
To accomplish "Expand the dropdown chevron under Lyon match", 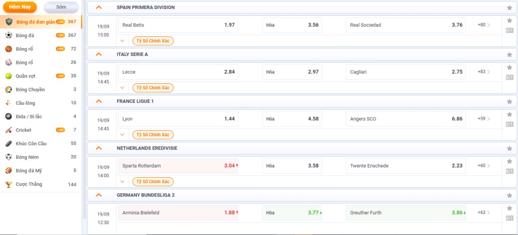I will tap(122, 135).
